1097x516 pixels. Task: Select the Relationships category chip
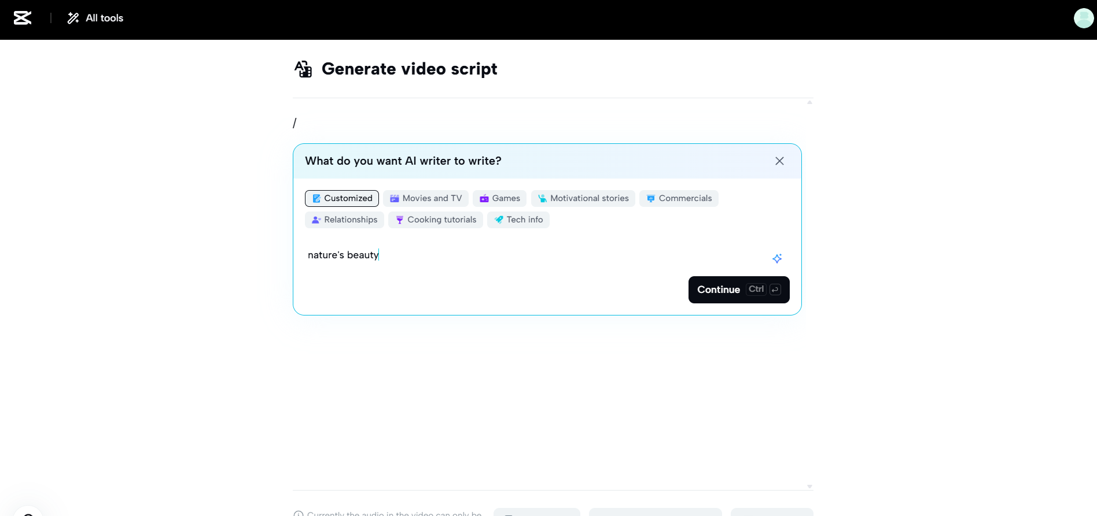pos(344,220)
